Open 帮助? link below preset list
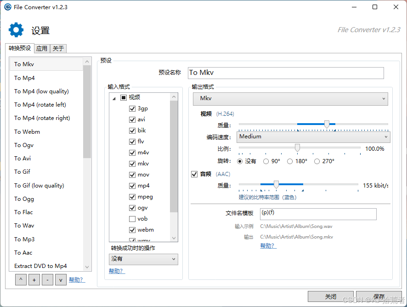The width and height of the screenshot is (407, 307). [77, 280]
